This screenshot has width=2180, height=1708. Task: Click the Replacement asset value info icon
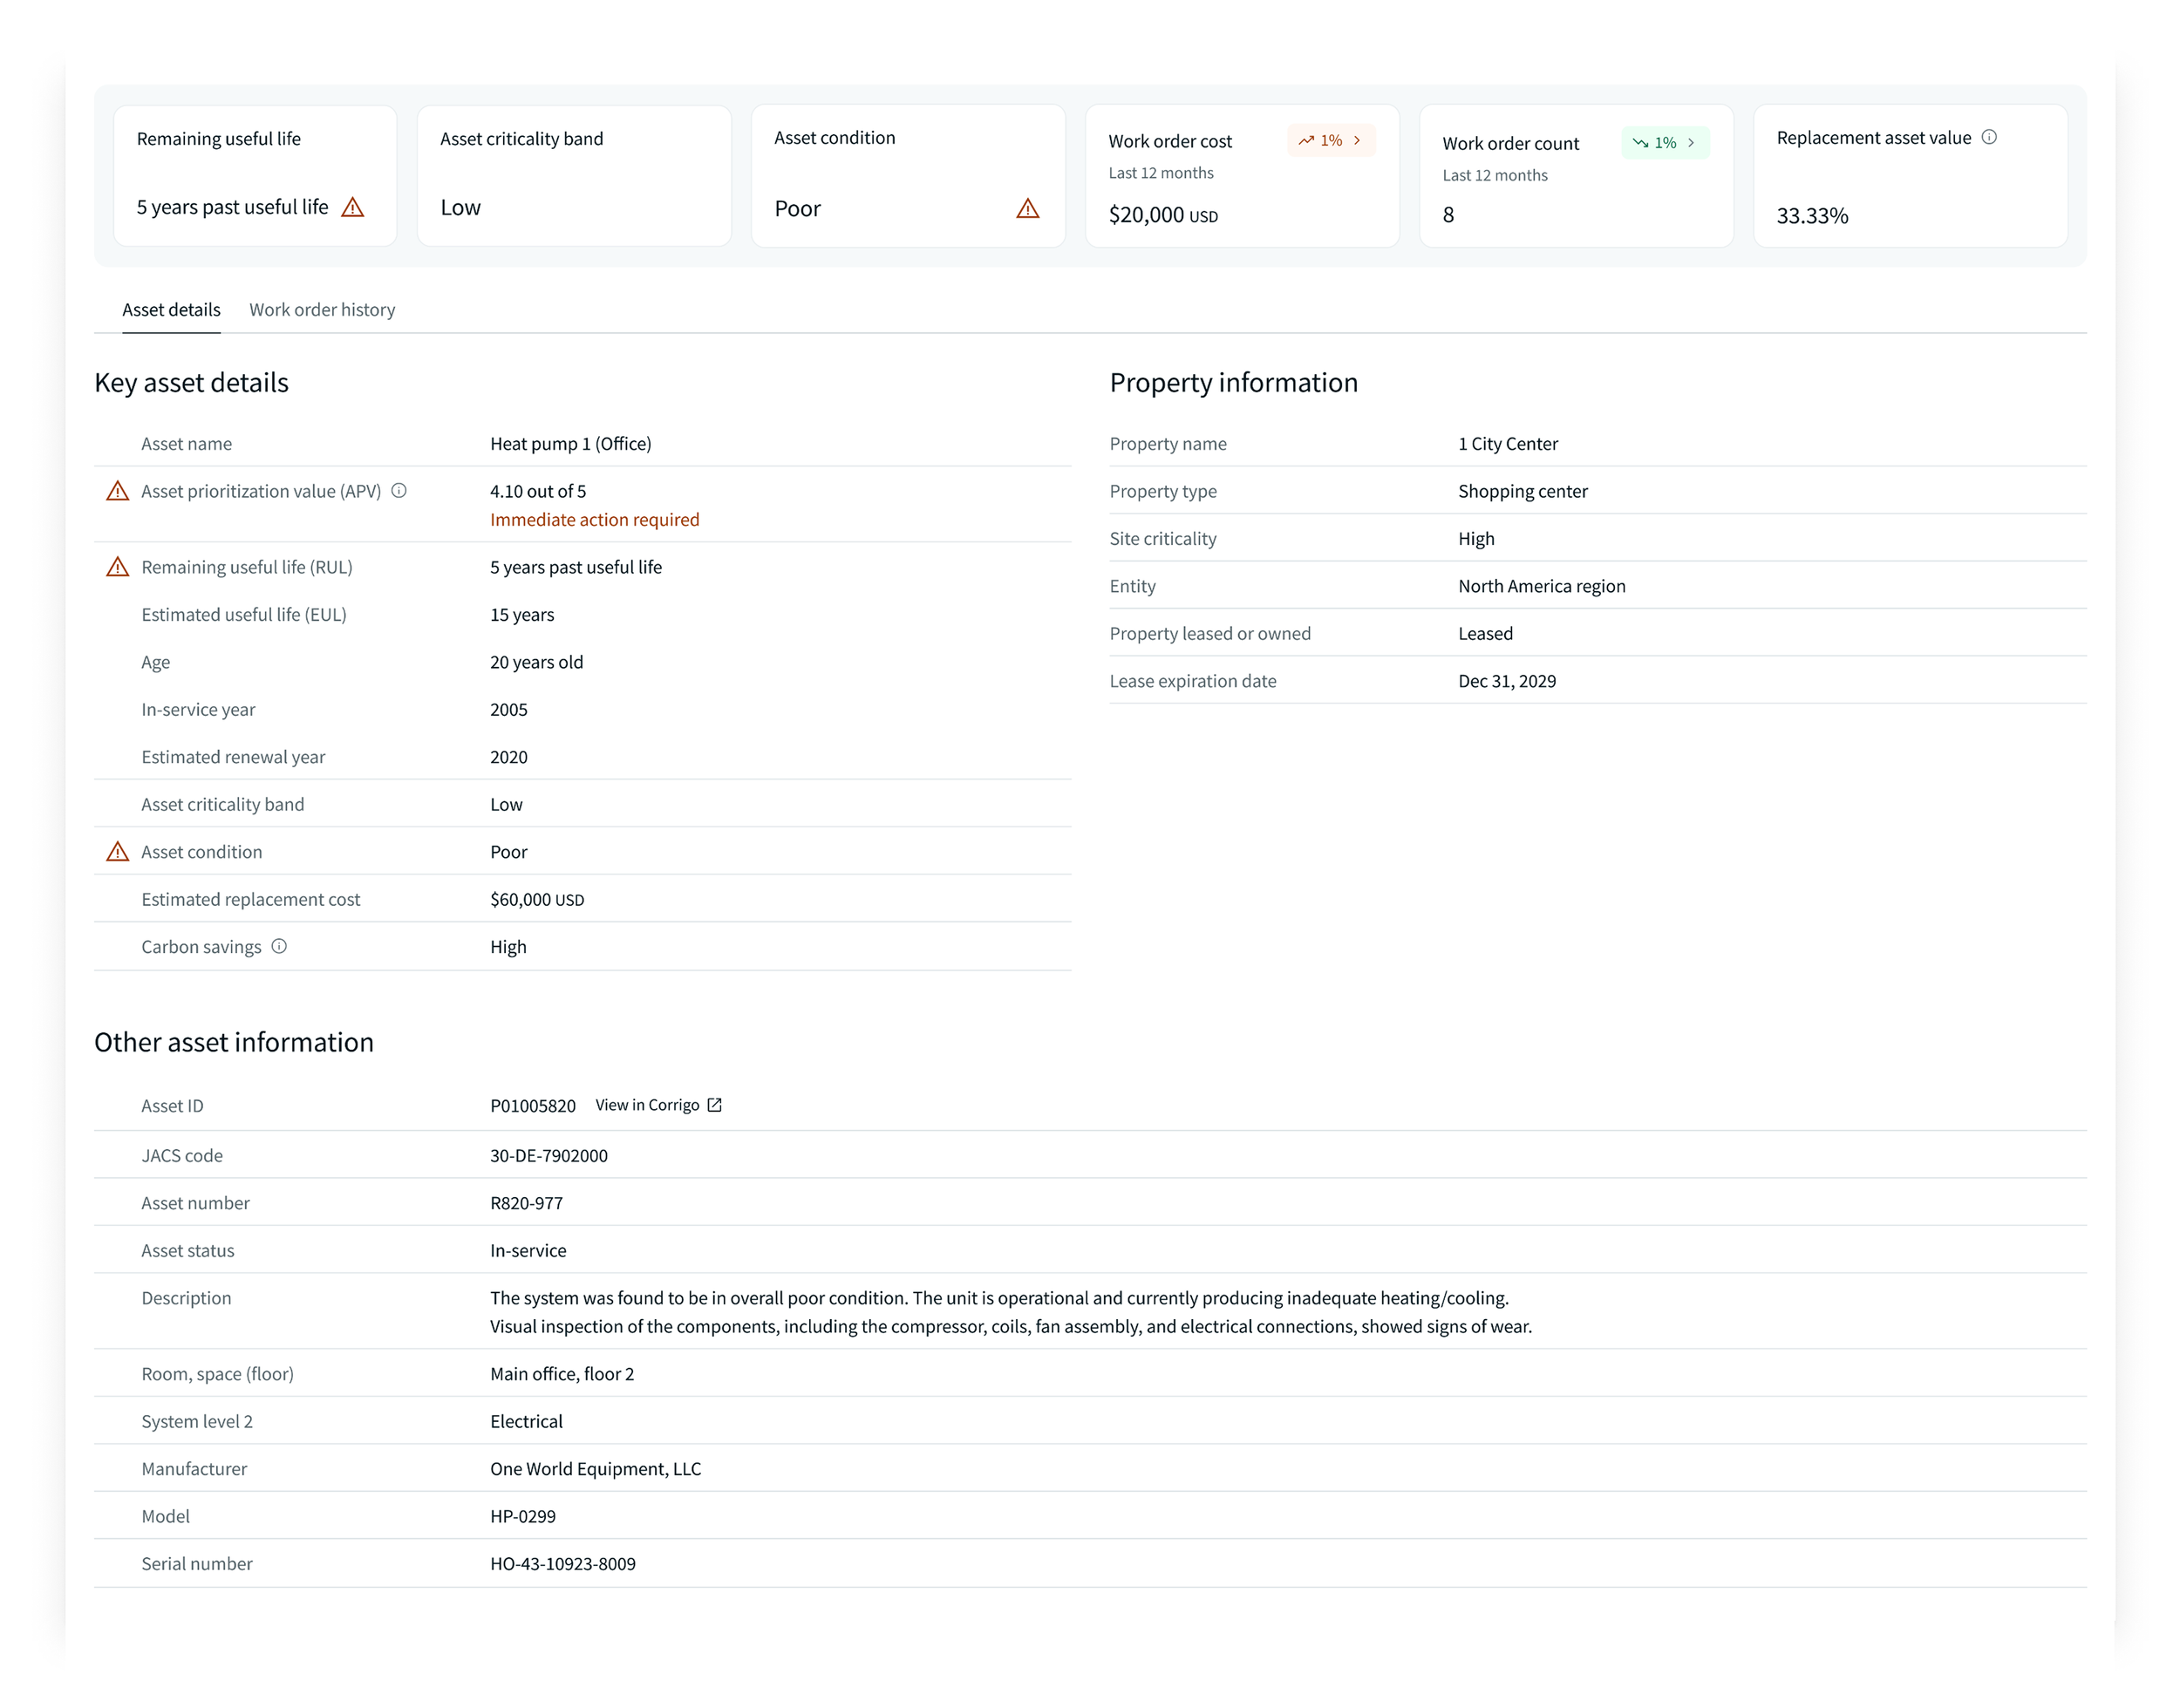point(1989,137)
